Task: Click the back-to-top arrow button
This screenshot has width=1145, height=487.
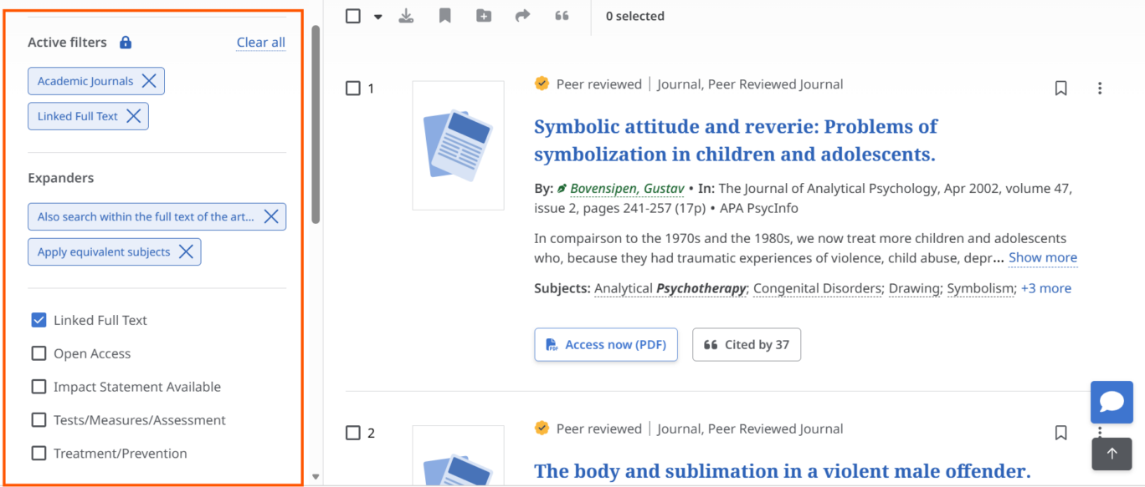Action: pos(1112,454)
